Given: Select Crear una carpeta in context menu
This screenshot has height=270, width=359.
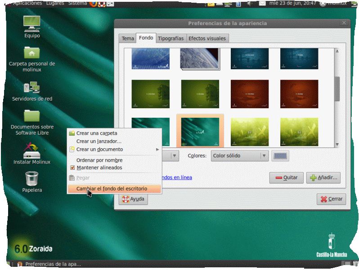Looking at the screenshot, I should [x=114, y=133].
